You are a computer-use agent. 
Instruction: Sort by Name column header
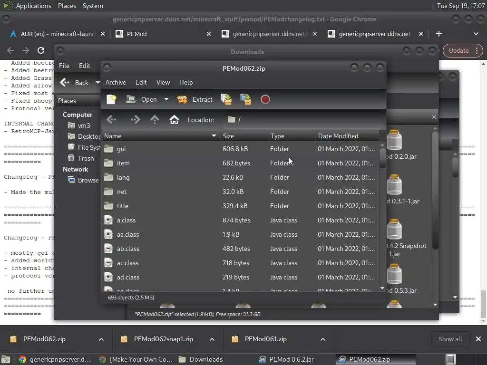tap(161, 136)
